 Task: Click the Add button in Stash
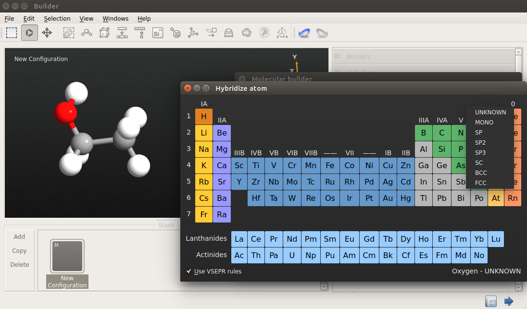click(x=19, y=236)
